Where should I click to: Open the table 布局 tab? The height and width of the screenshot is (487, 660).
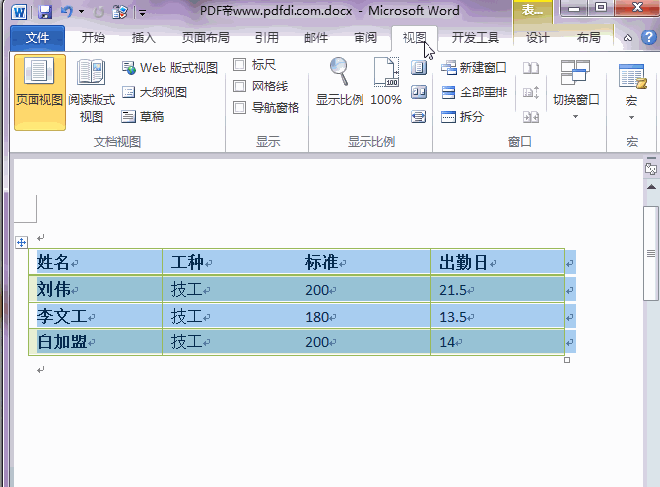tap(588, 38)
